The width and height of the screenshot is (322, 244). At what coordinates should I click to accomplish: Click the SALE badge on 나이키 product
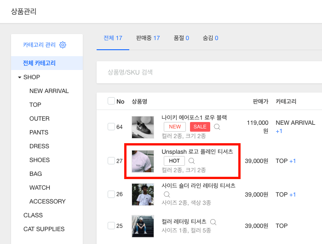click(200, 127)
